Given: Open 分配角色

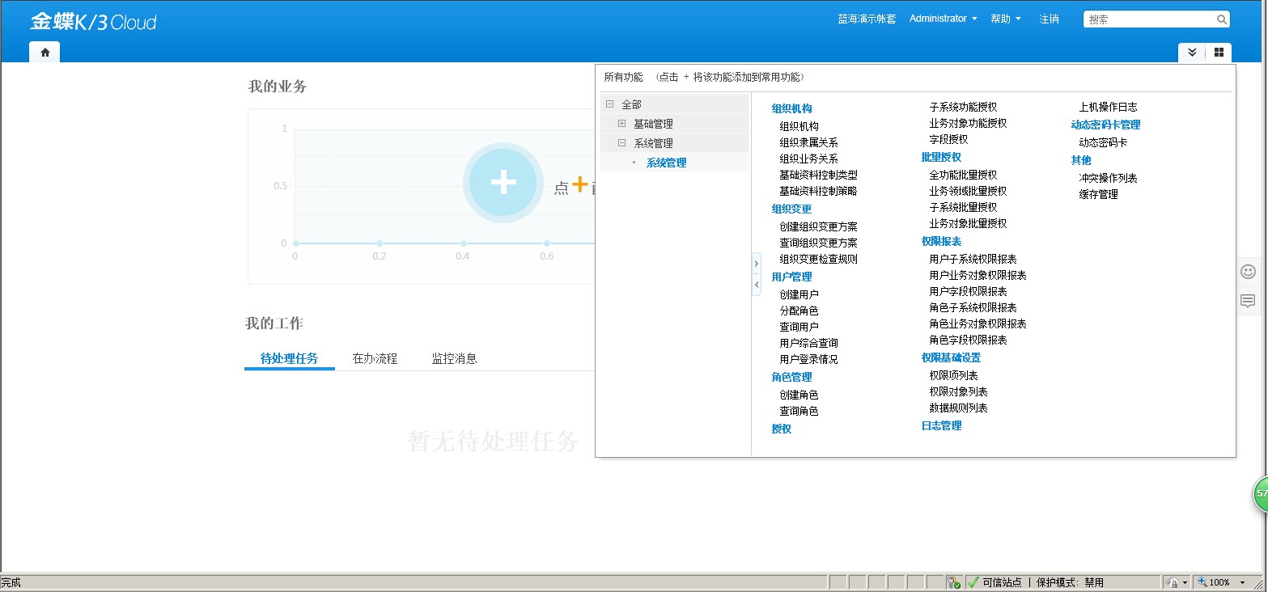Looking at the screenshot, I should click(799, 311).
